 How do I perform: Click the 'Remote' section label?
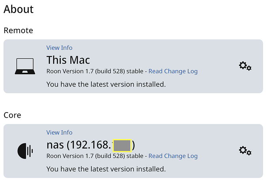click(x=18, y=30)
